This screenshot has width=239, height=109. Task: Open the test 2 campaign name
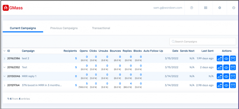25,58
